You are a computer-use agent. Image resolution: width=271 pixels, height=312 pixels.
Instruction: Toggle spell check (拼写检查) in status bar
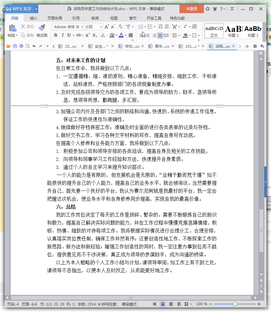[107, 304]
